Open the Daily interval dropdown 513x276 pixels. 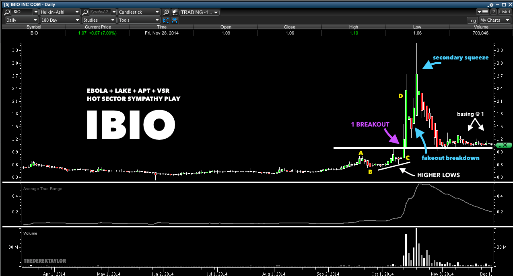(21, 20)
